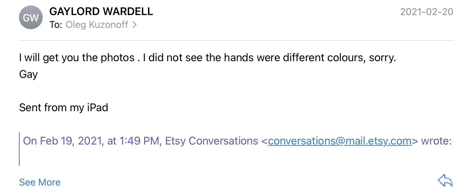Click the 2021-02-20 date stamp

click(427, 12)
